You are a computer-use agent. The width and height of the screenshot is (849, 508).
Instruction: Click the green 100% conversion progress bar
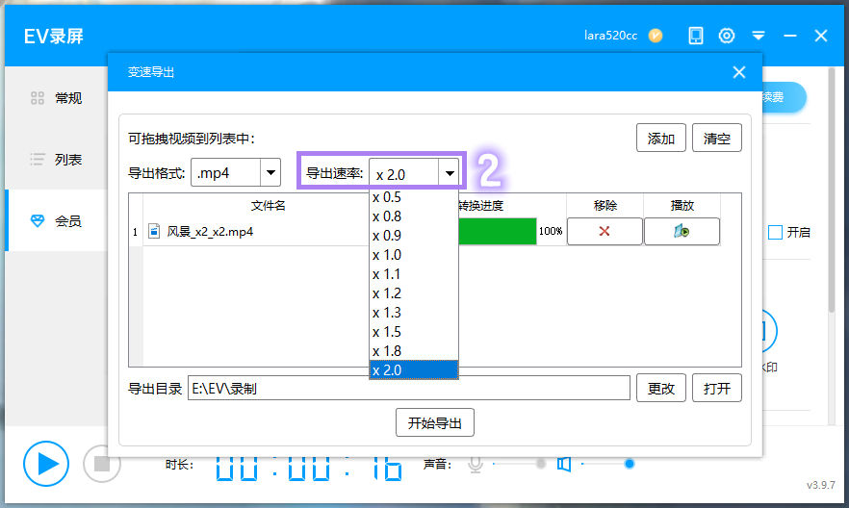[x=497, y=232]
